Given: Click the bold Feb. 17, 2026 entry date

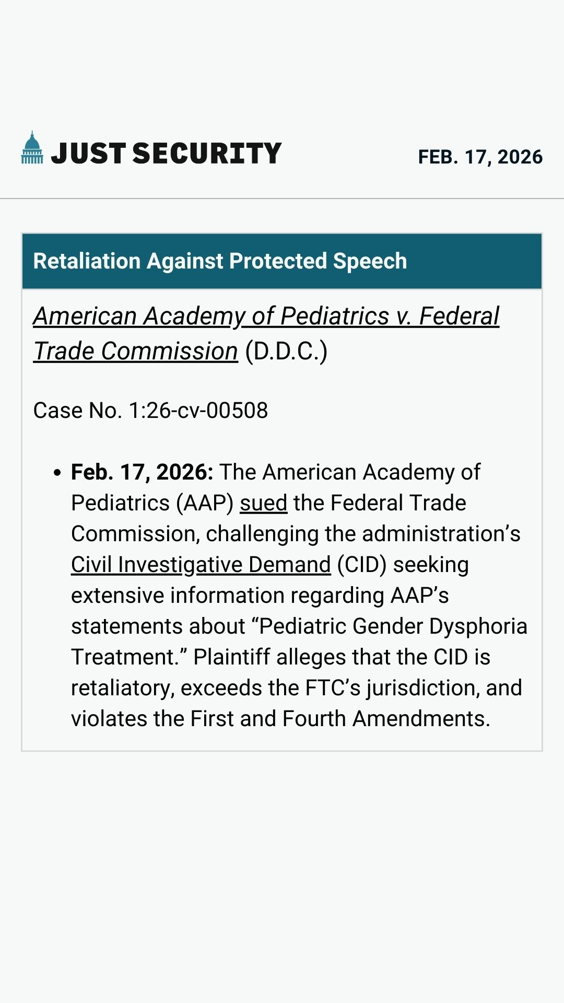Looking at the screenshot, I should click(142, 472).
